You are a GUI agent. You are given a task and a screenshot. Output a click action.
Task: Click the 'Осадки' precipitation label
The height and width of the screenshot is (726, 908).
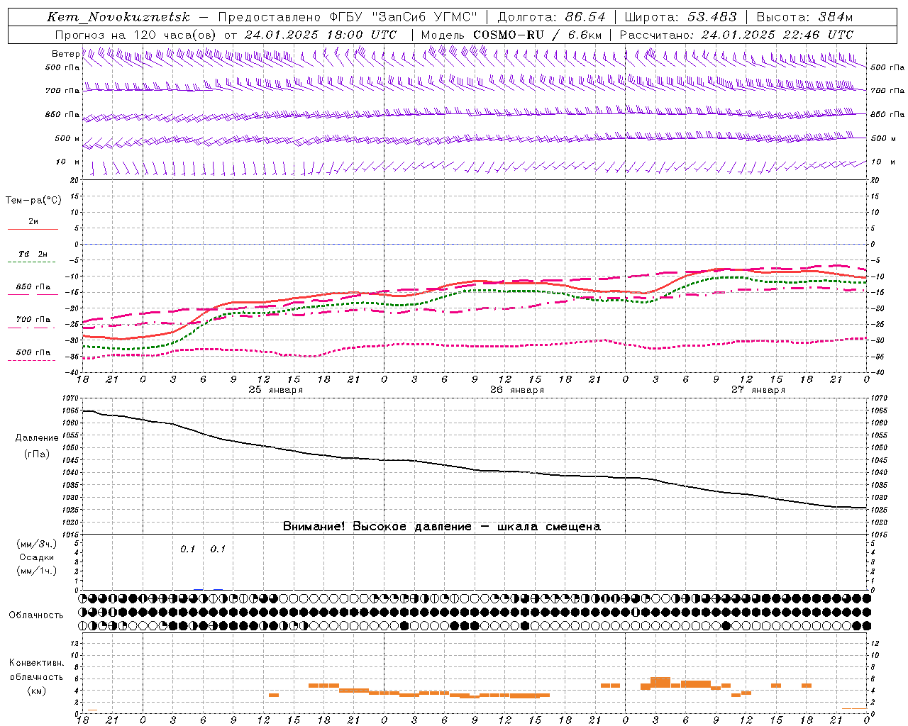click(x=37, y=557)
